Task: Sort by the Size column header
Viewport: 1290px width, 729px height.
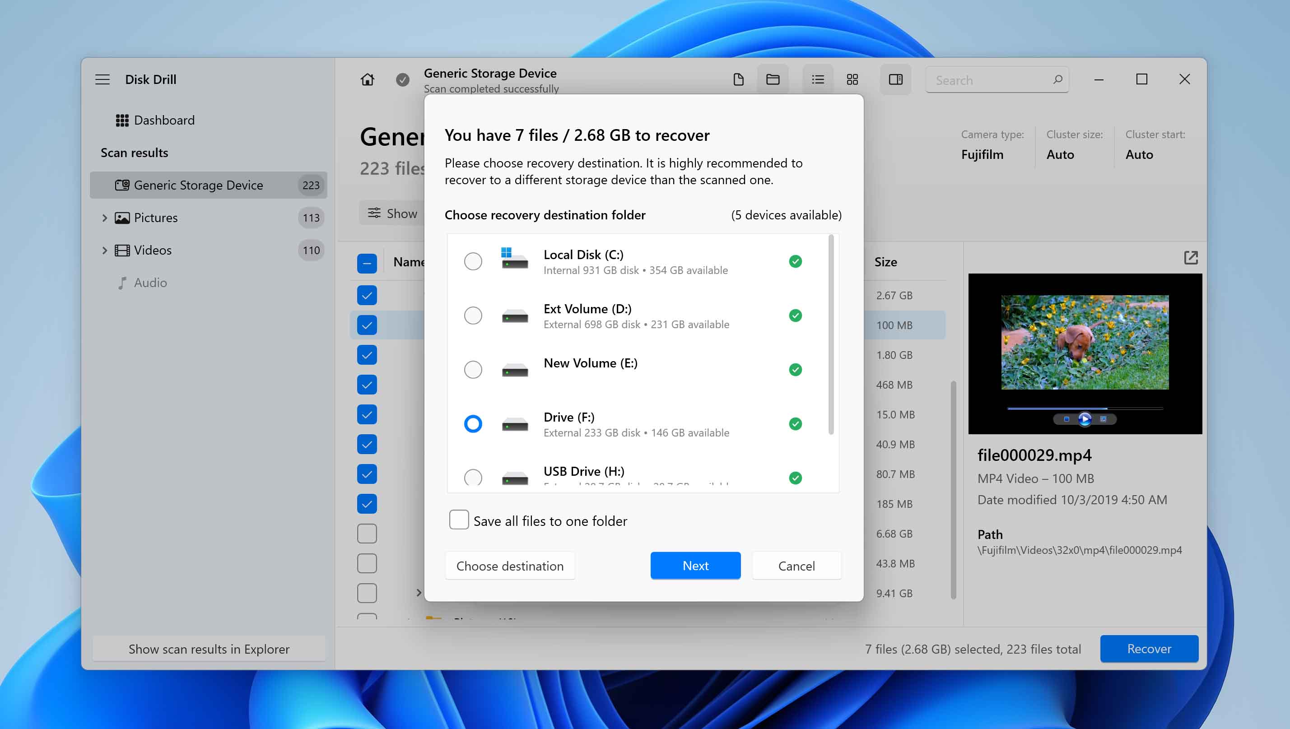Action: (x=885, y=262)
